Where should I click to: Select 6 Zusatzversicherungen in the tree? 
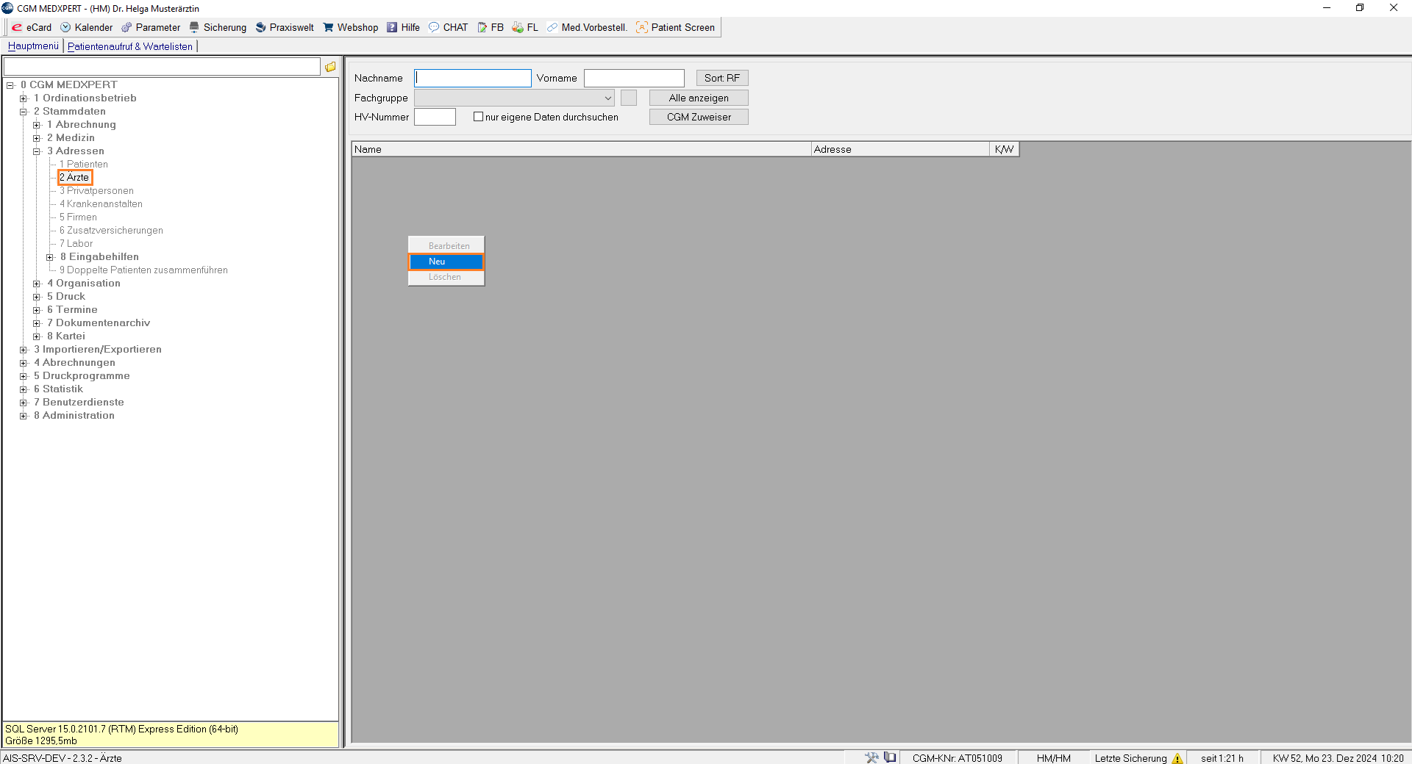pos(111,231)
